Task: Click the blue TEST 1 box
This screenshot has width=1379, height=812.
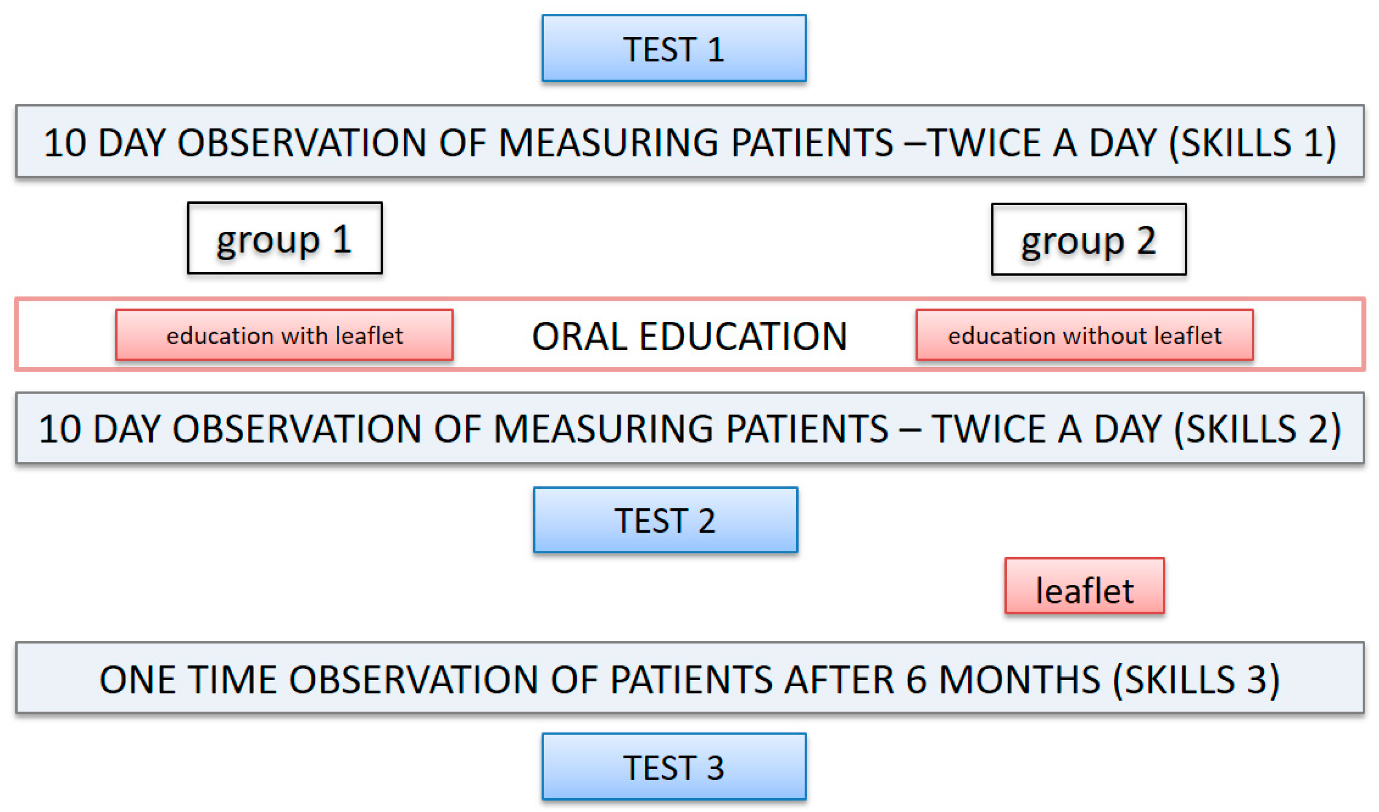Action: click(x=673, y=49)
